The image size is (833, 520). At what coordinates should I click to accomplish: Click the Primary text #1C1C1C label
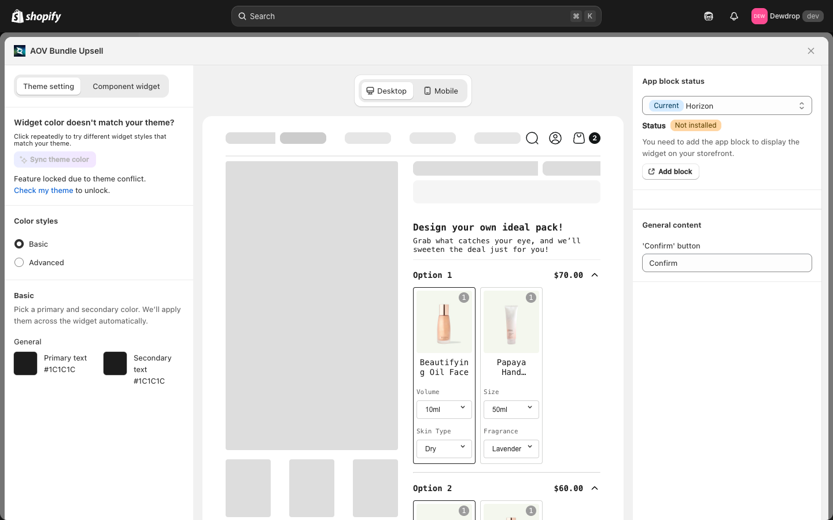coord(65,363)
